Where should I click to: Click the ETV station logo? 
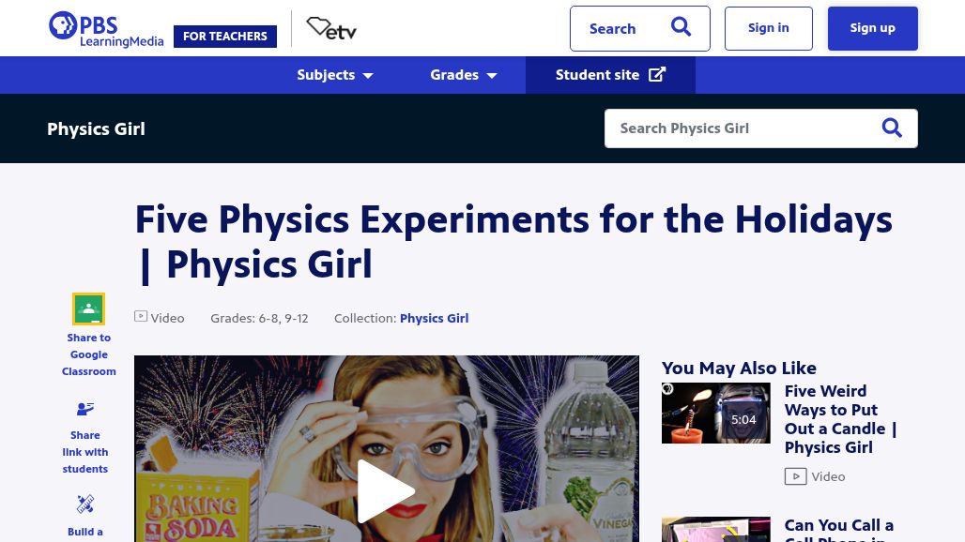pyautogui.click(x=331, y=29)
